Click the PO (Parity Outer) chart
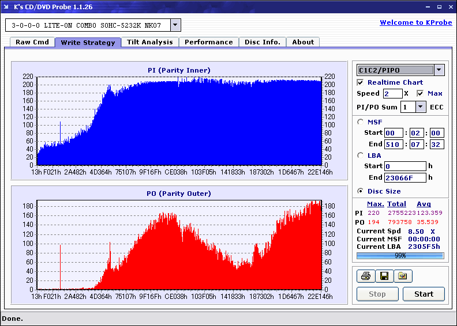 179,245
